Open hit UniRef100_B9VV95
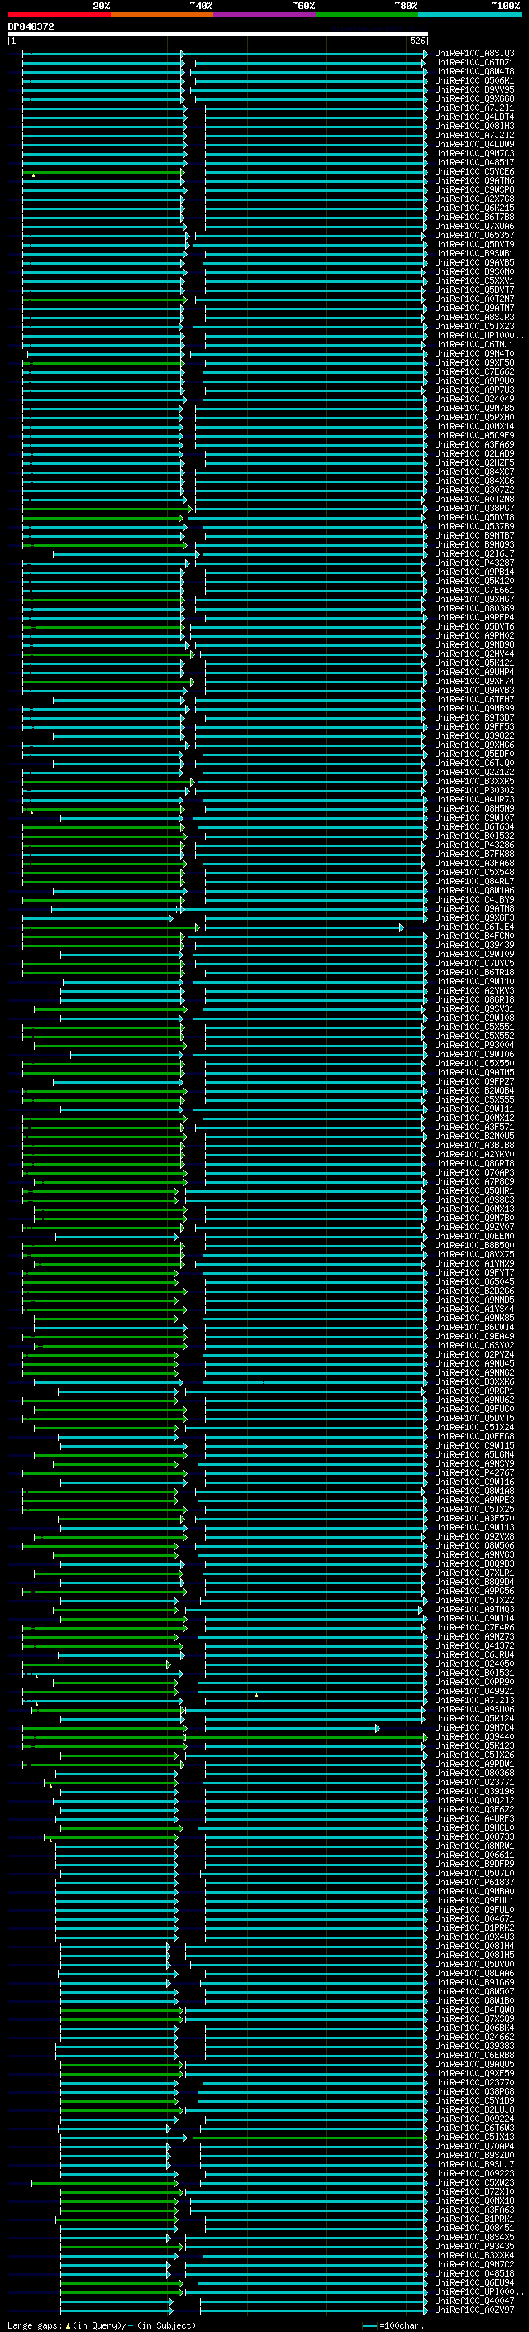529x2332 pixels. [474, 89]
